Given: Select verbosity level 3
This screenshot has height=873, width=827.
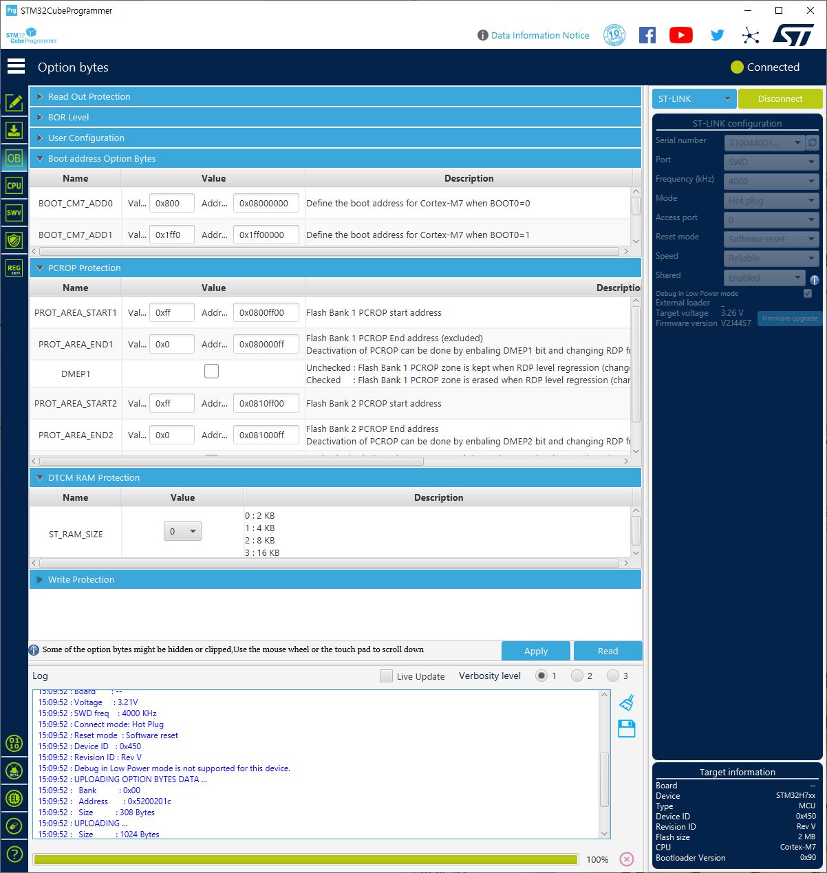Looking at the screenshot, I should click(x=613, y=676).
